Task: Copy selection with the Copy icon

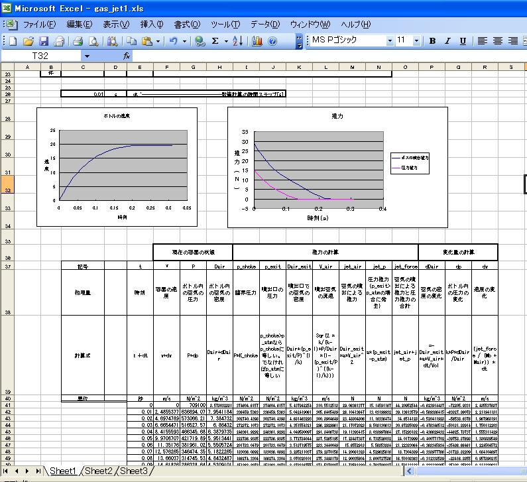Action: coord(131,41)
